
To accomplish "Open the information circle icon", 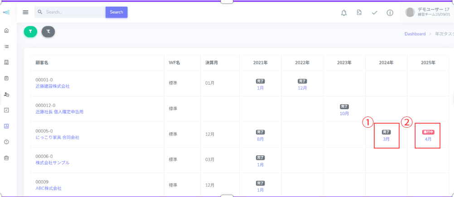I will click(390, 12).
